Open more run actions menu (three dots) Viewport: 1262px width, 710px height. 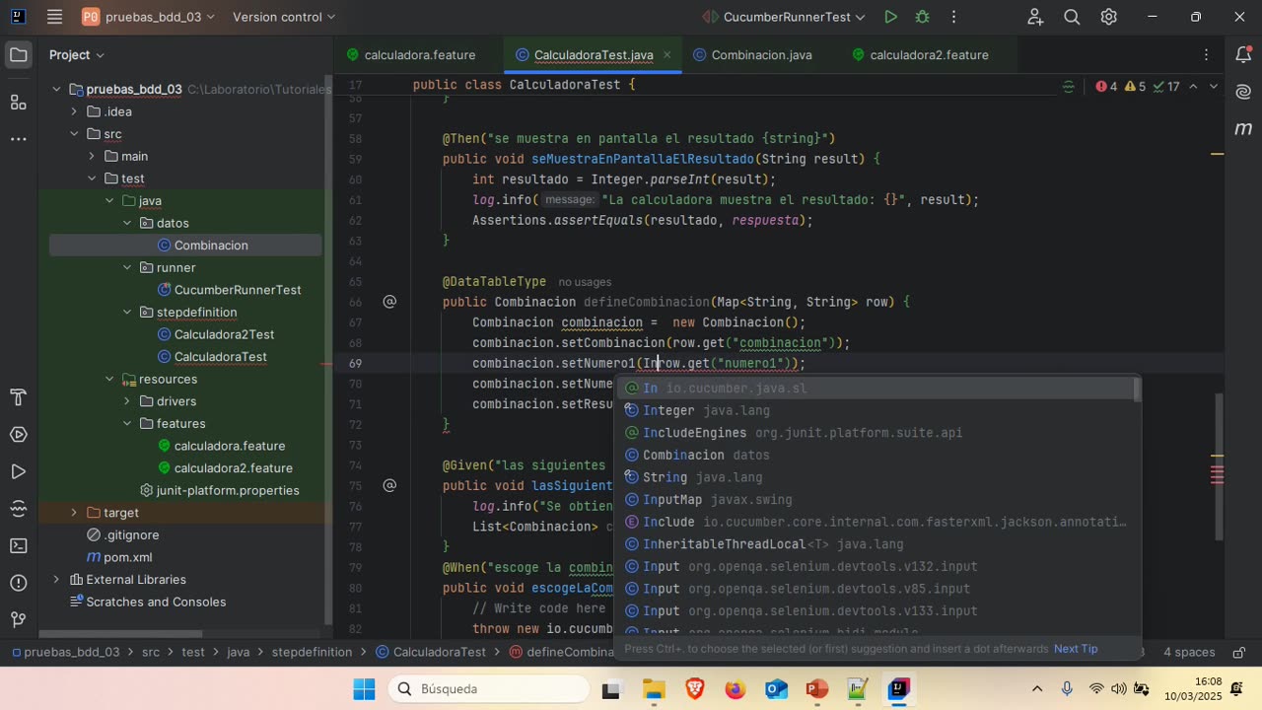(x=953, y=17)
